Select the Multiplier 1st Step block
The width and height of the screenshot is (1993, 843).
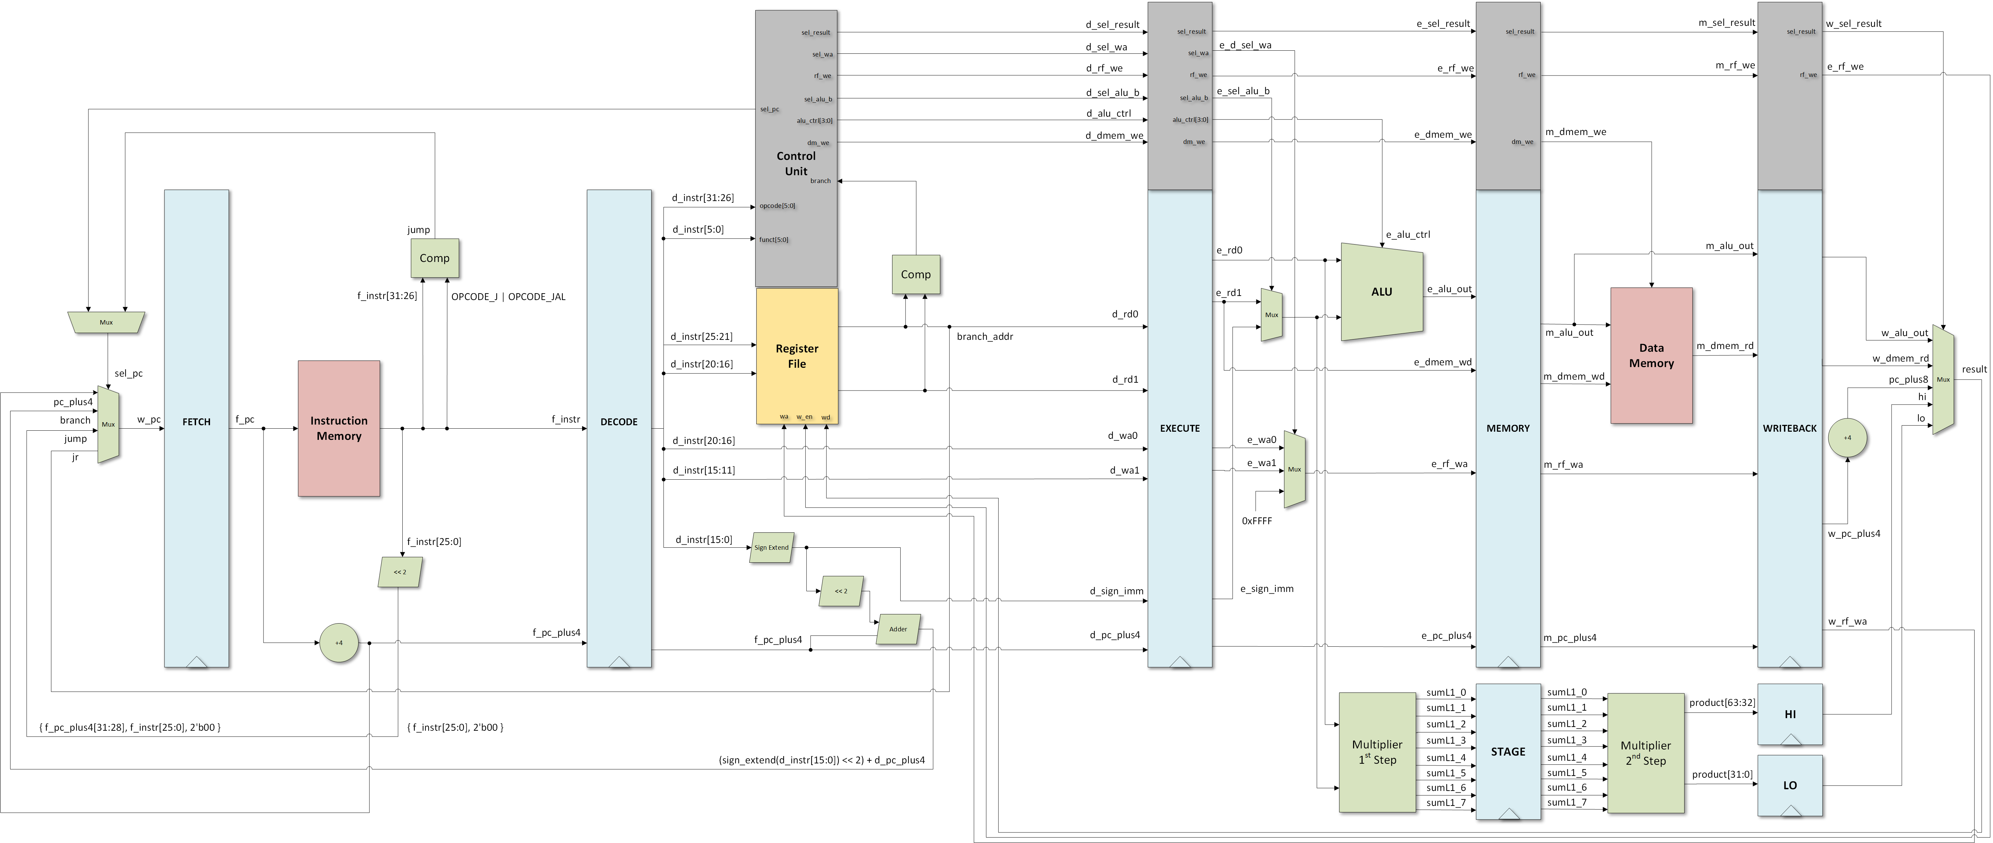[1377, 753]
